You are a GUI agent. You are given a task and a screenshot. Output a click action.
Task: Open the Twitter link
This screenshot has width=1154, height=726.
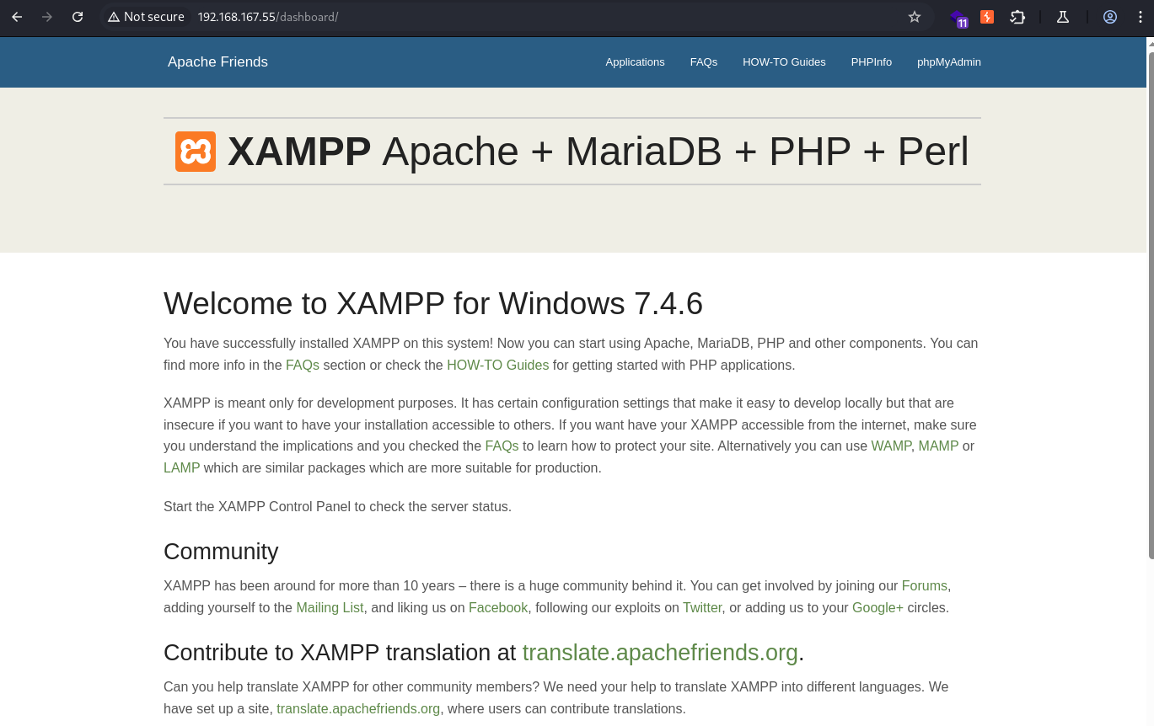point(702,608)
